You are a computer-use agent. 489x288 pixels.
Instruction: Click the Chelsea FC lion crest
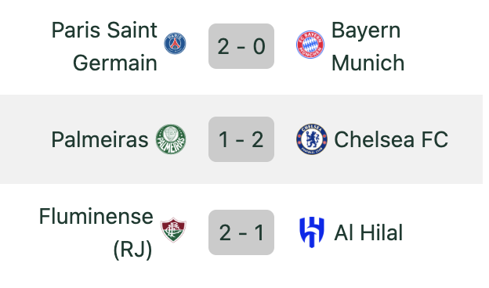click(x=312, y=139)
